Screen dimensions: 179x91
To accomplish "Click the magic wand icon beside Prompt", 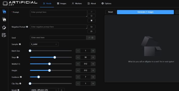I will [x=91, y=12].
